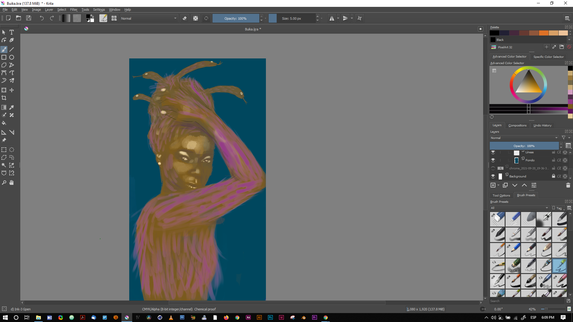Switch to the Tool Options tab

coord(501,195)
